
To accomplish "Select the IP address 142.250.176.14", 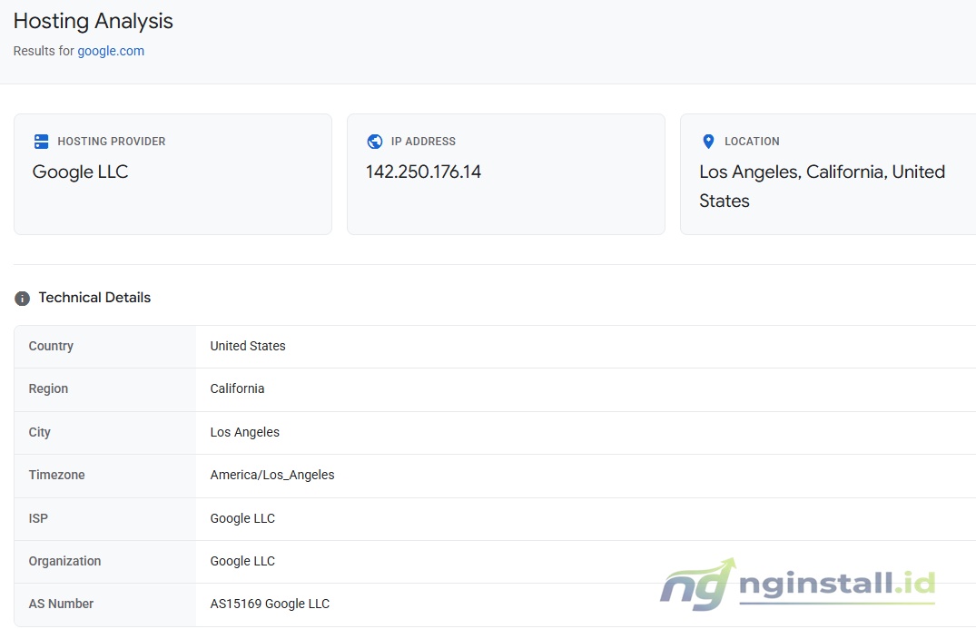I will coord(424,171).
